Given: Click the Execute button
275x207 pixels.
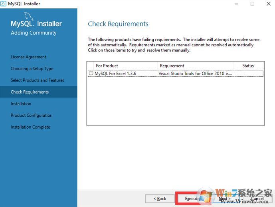Looking at the screenshot, I should pos(193,199).
